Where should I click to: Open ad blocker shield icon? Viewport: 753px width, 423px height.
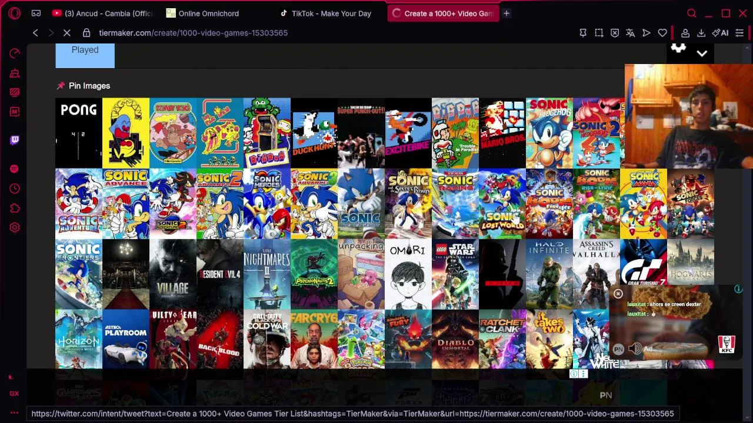pyautogui.click(x=615, y=33)
